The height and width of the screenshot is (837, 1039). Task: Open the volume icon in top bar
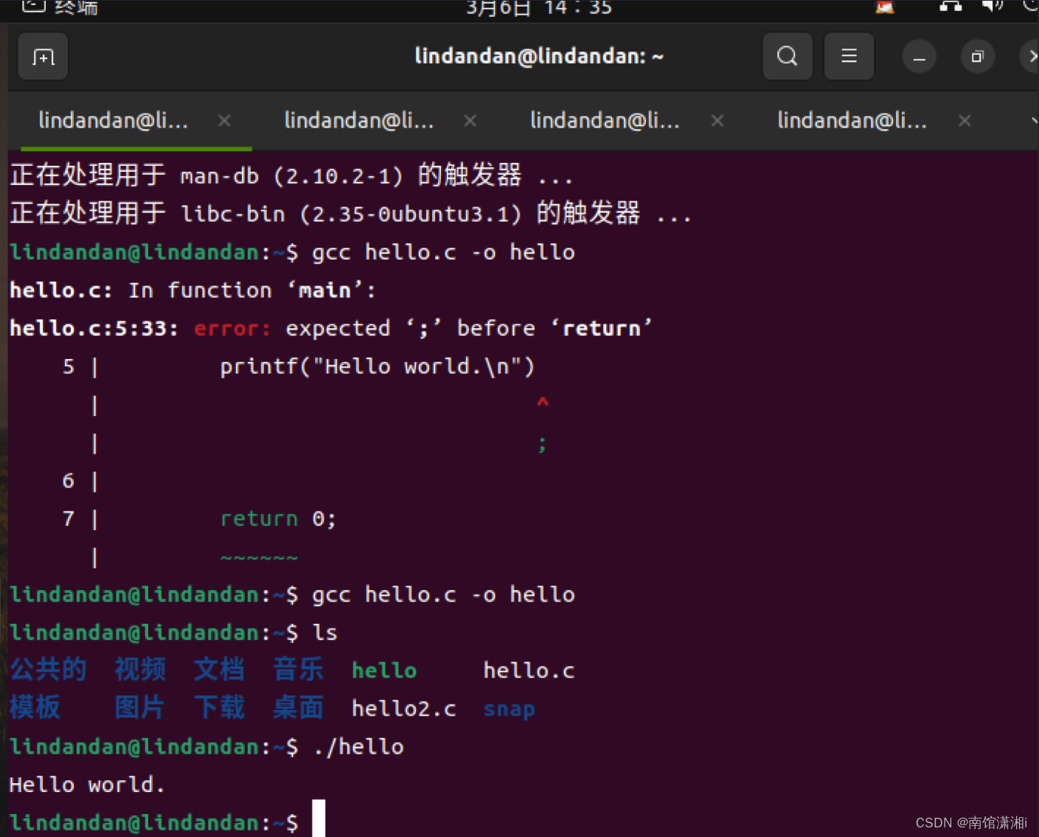pyautogui.click(x=993, y=7)
